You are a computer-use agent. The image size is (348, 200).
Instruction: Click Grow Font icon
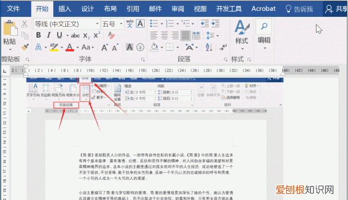(x=104, y=47)
